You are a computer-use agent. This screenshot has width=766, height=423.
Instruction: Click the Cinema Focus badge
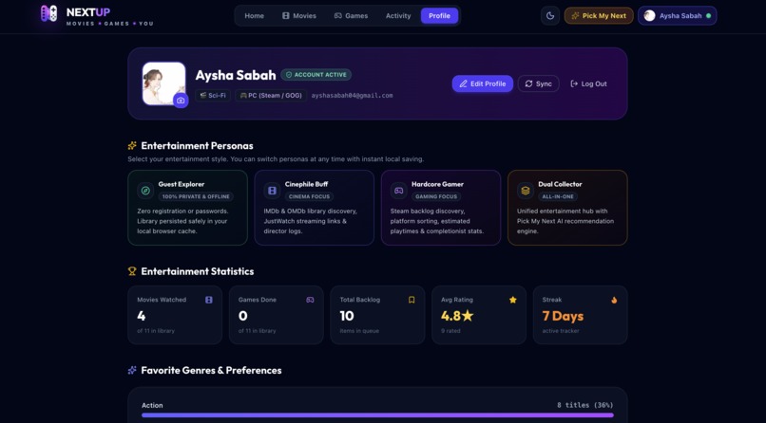pyautogui.click(x=309, y=196)
